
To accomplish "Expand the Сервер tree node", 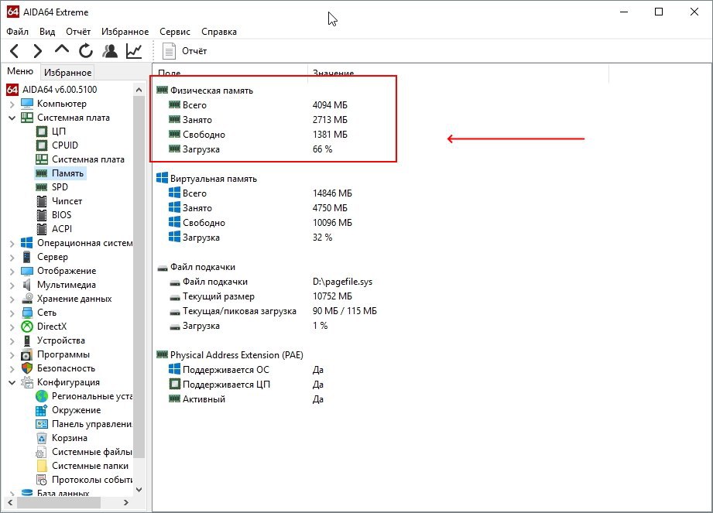I will 12,257.
